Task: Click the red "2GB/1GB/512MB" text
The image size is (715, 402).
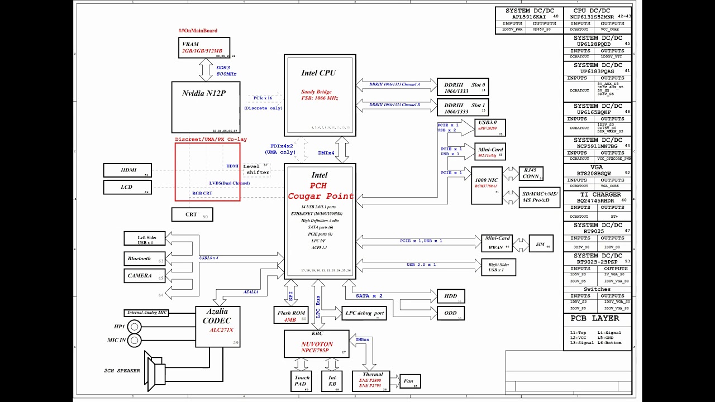Action: coord(202,51)
